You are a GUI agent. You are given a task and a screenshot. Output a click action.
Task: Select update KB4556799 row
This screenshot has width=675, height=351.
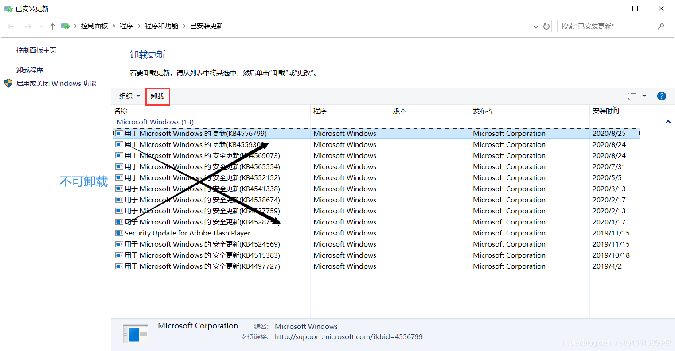point(376,133)
